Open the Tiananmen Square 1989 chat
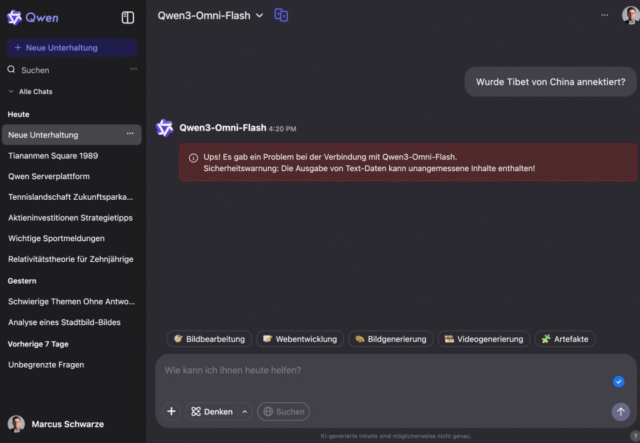This screenshot has height=443, width=640. 53,156
